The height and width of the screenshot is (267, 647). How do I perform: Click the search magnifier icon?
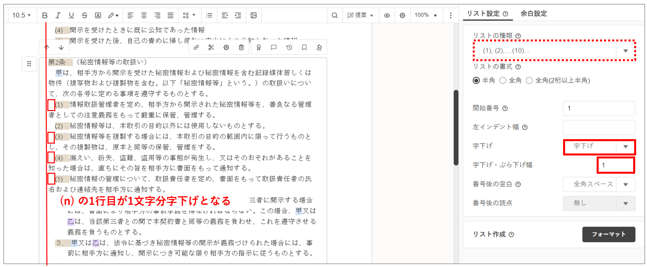[x=335, y=15]
